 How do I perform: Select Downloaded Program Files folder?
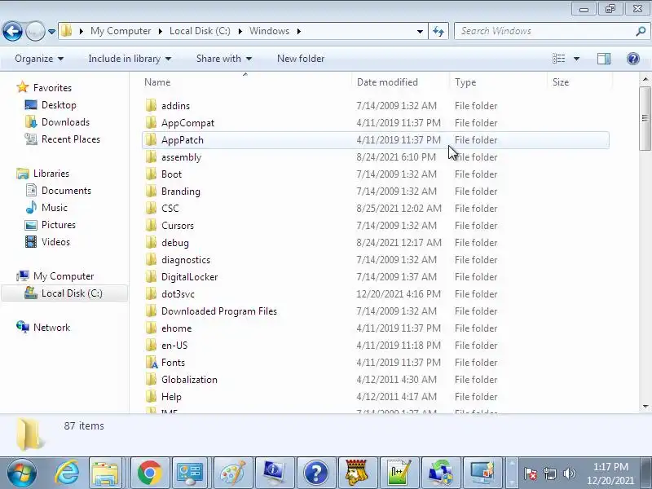click(x=219, y=311)
